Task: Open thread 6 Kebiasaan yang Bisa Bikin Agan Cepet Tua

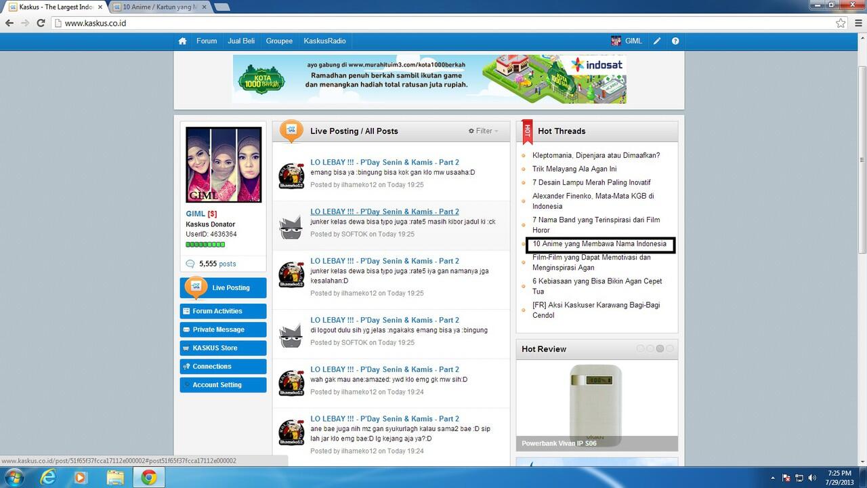Action: (597, 286)
